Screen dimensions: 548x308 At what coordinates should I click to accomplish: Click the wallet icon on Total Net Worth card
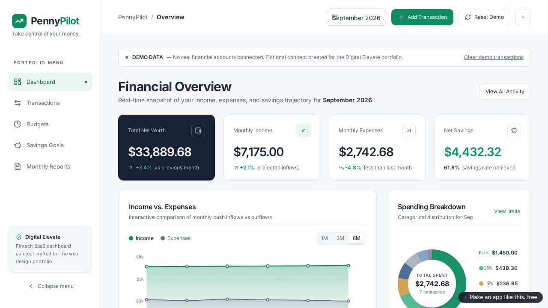pyautogui.click(x=198, y=130)
